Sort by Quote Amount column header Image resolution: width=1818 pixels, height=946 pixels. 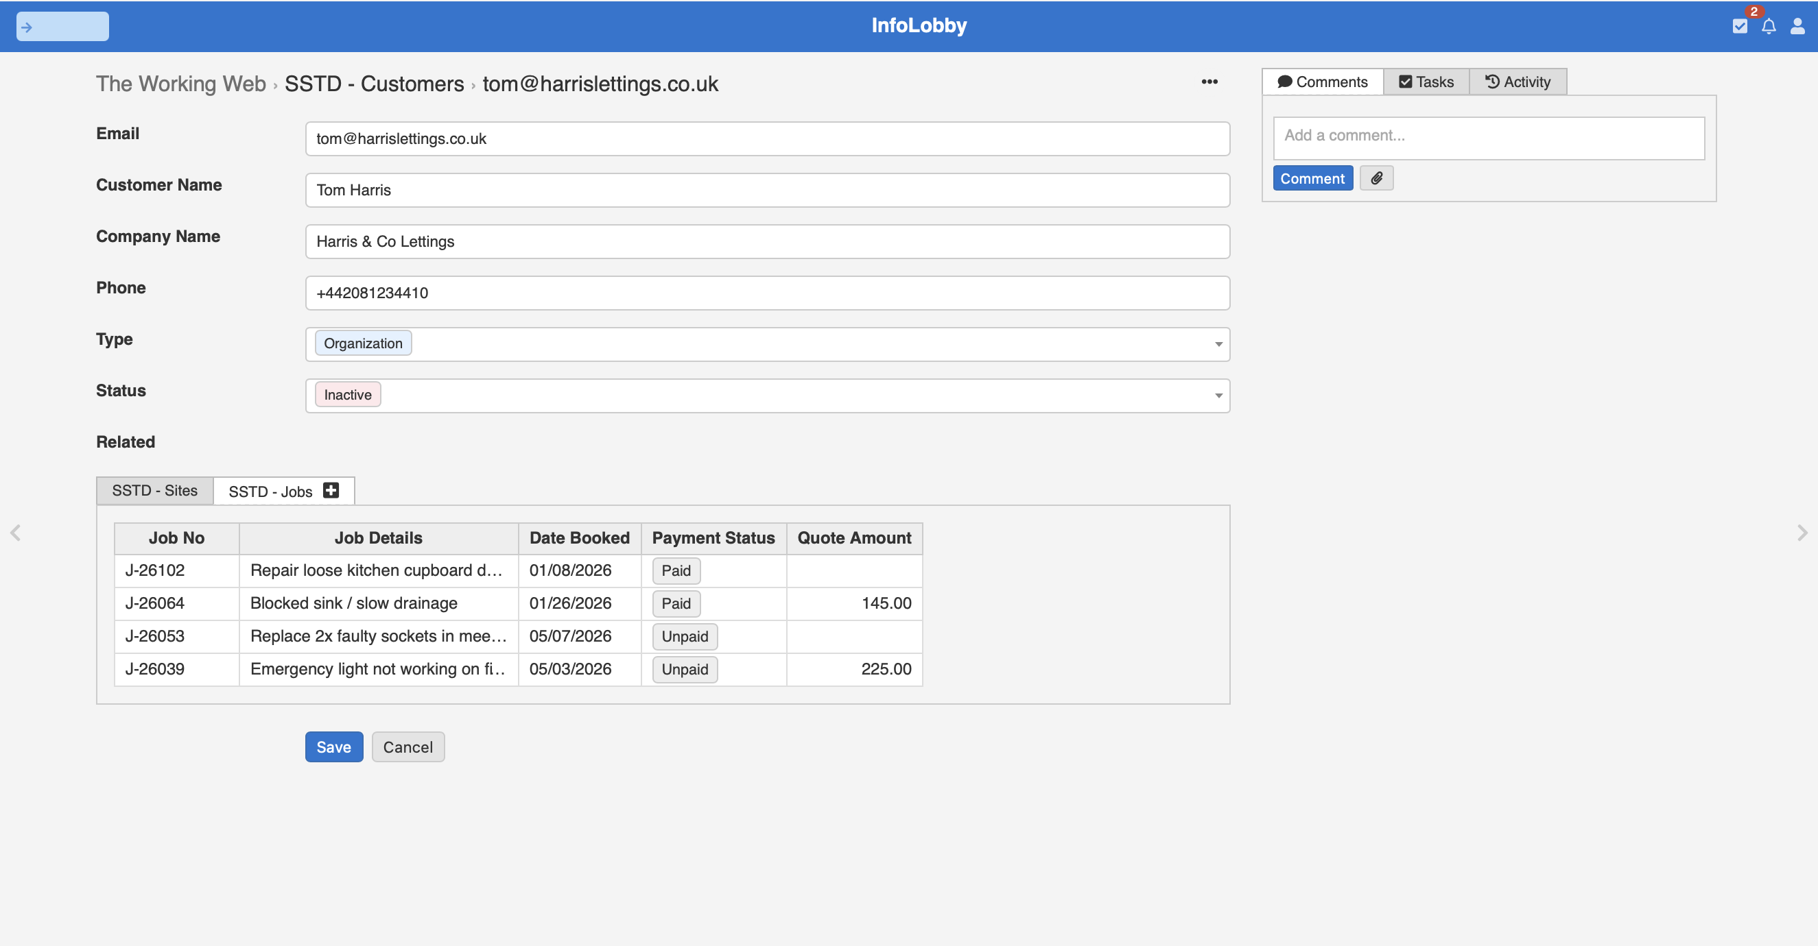pyautogui.click(x=854, y=538)
